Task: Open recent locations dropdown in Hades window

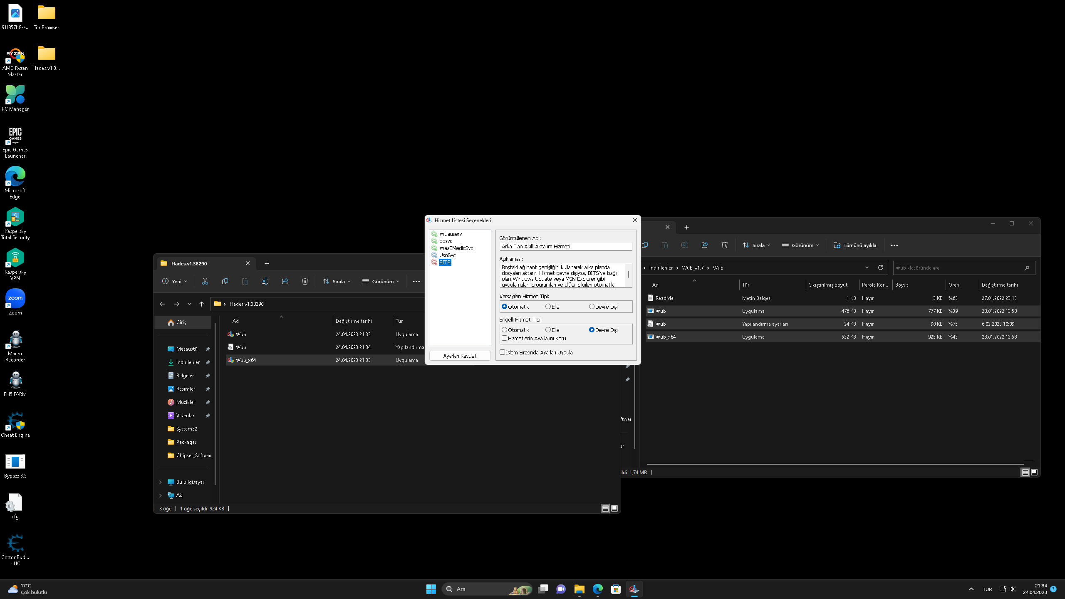Action: click(x=189, y=304)
